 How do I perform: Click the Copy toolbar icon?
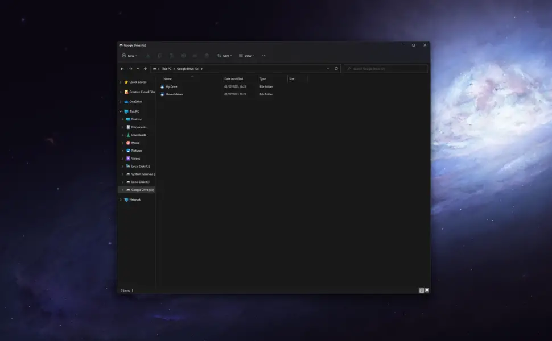(159, 56)
